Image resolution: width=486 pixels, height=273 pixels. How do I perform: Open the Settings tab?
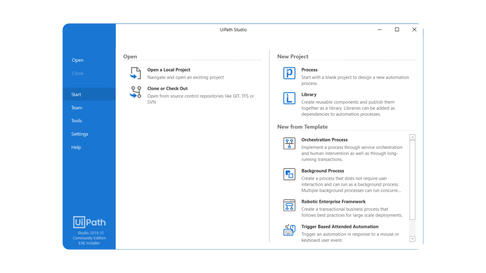click(80, 134)
